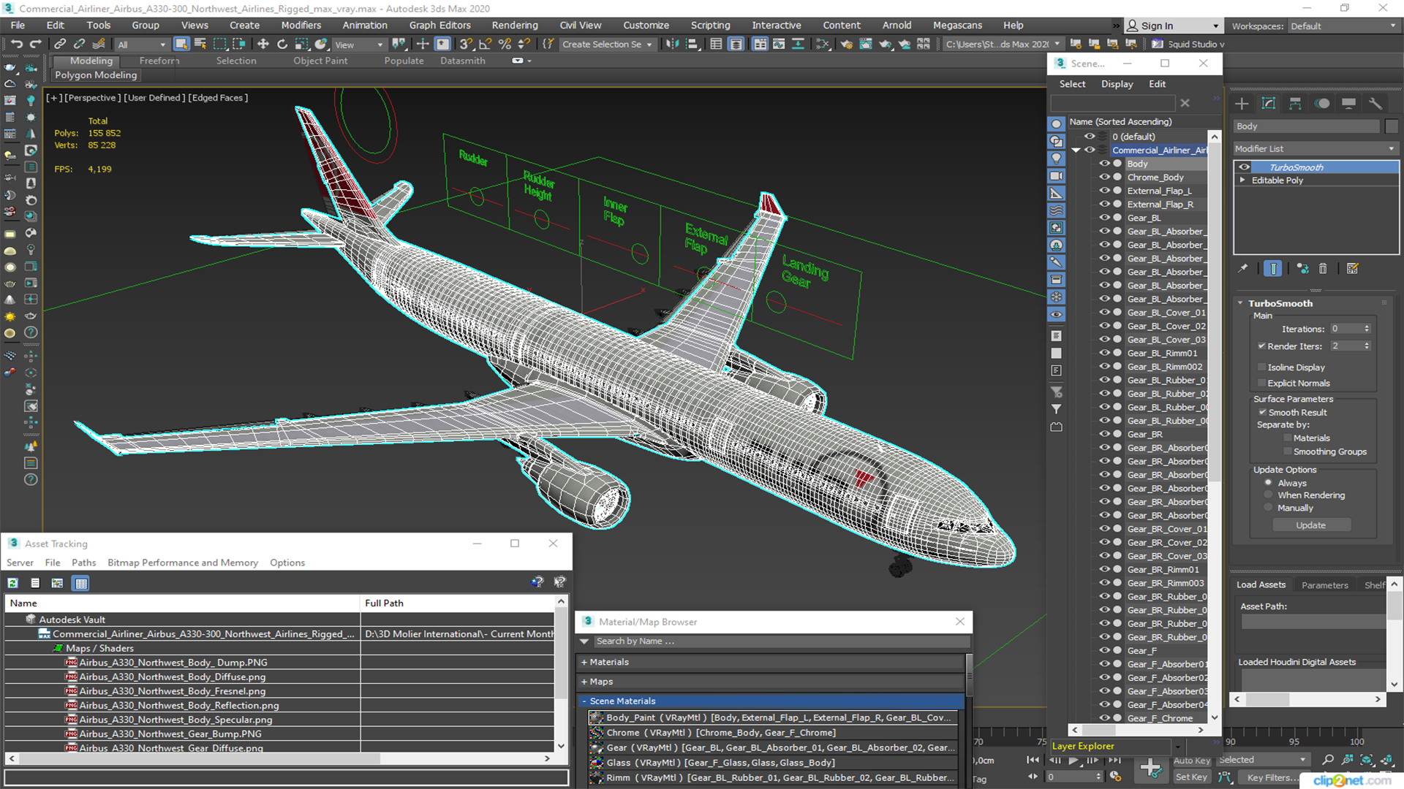This screenshot has height=789, width=1404.
Task: Open the Select by Name dialog
Action: coord(200,44)
